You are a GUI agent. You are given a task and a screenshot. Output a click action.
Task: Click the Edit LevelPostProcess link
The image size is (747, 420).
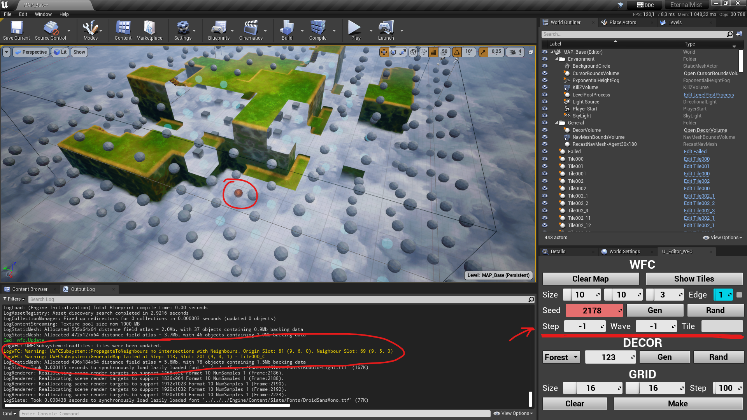708,95
